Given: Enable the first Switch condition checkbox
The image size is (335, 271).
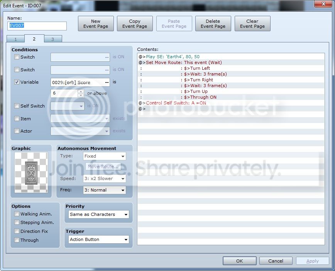Looking at the screenshot, I should point(17,57).
